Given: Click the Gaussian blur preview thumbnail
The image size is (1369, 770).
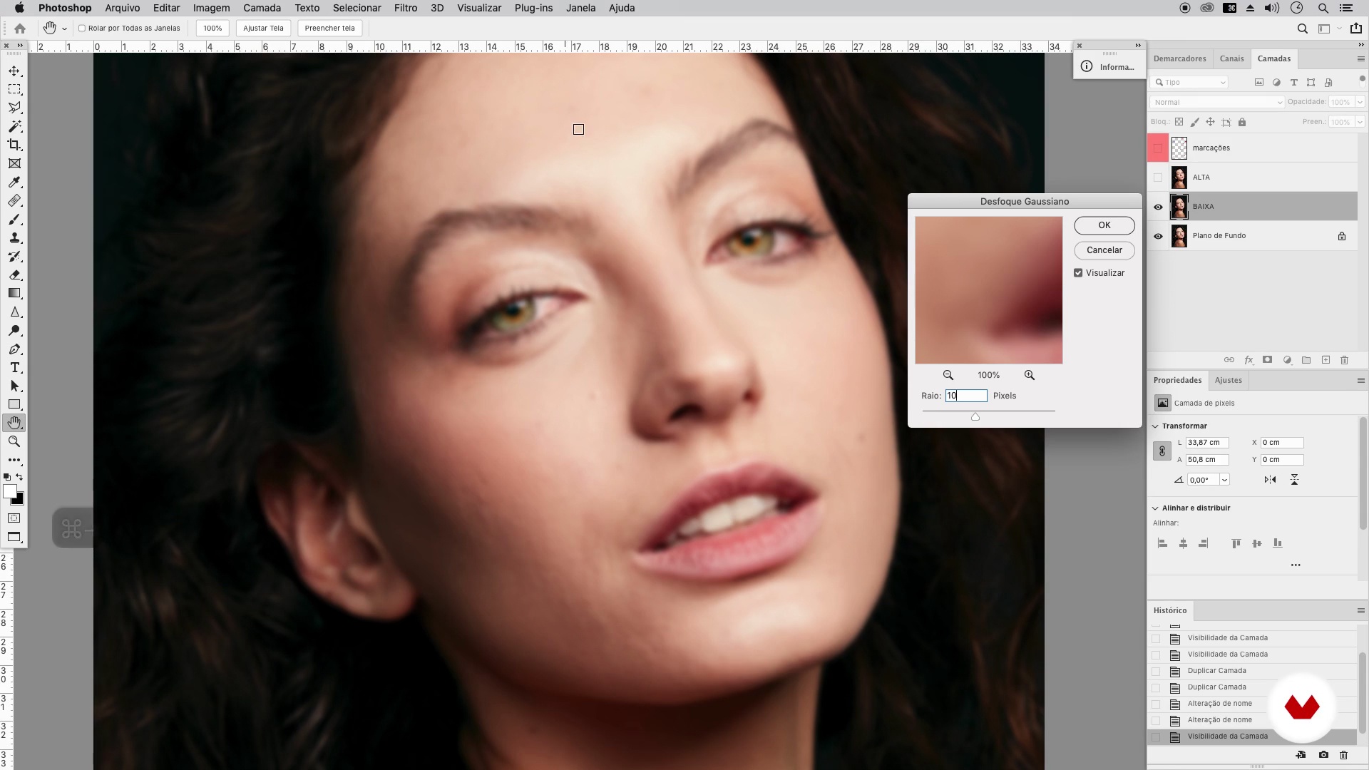Looking at the screenshot, I should 988,290.
